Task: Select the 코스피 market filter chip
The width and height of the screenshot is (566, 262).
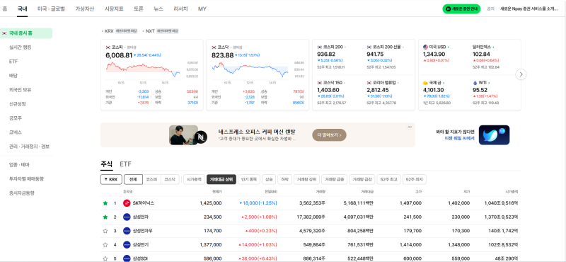Action: coord(151,179)
